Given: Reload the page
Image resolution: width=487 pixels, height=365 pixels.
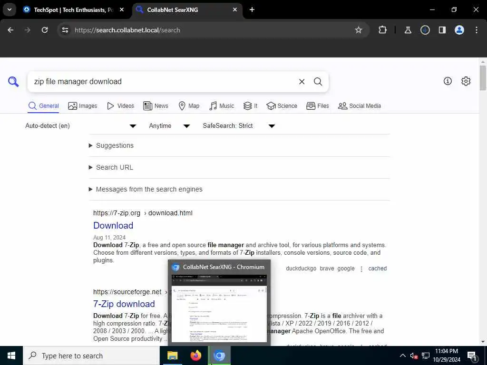Looking at the screenshot, I should coord(45,30).
